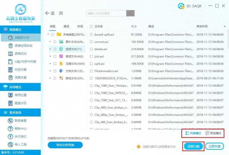Expand the 图片文件 tree node
Image resolution: width=229 pixels, height=155 pixels.
(50, 42)
